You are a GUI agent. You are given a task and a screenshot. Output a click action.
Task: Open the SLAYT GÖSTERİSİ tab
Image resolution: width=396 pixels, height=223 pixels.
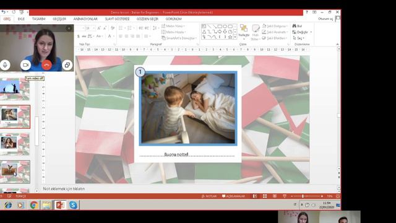(117, 19)
